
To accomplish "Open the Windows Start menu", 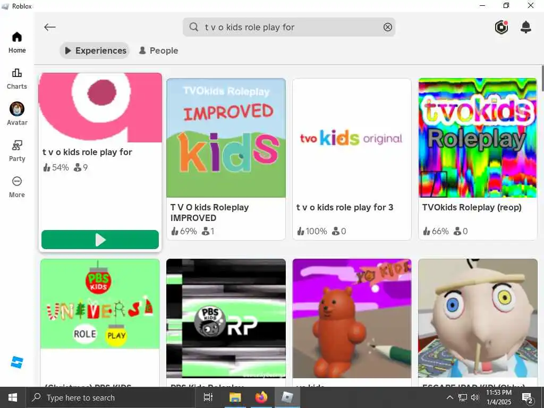I will [x=13, y=397].
